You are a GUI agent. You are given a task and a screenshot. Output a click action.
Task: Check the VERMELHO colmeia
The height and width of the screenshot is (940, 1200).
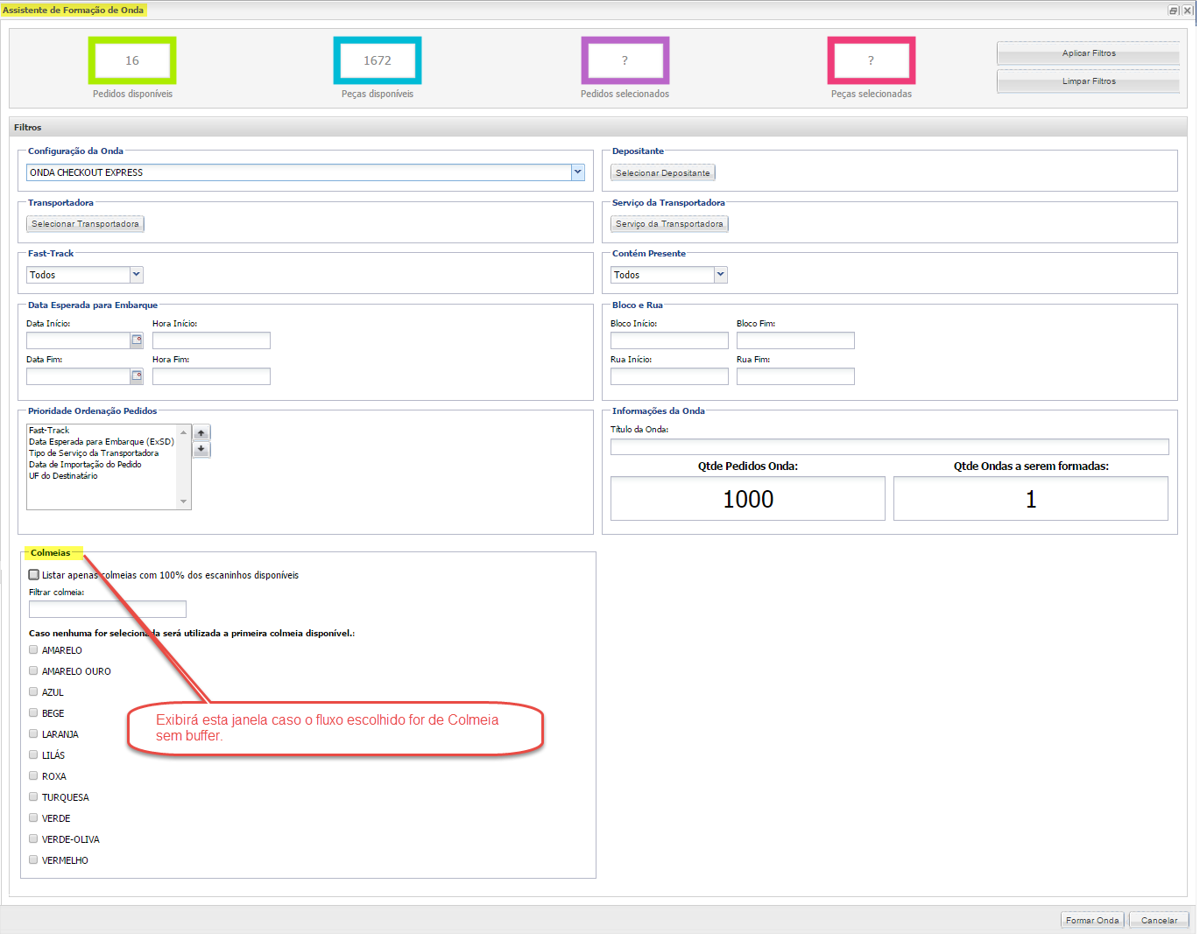[x=33, y=860]
